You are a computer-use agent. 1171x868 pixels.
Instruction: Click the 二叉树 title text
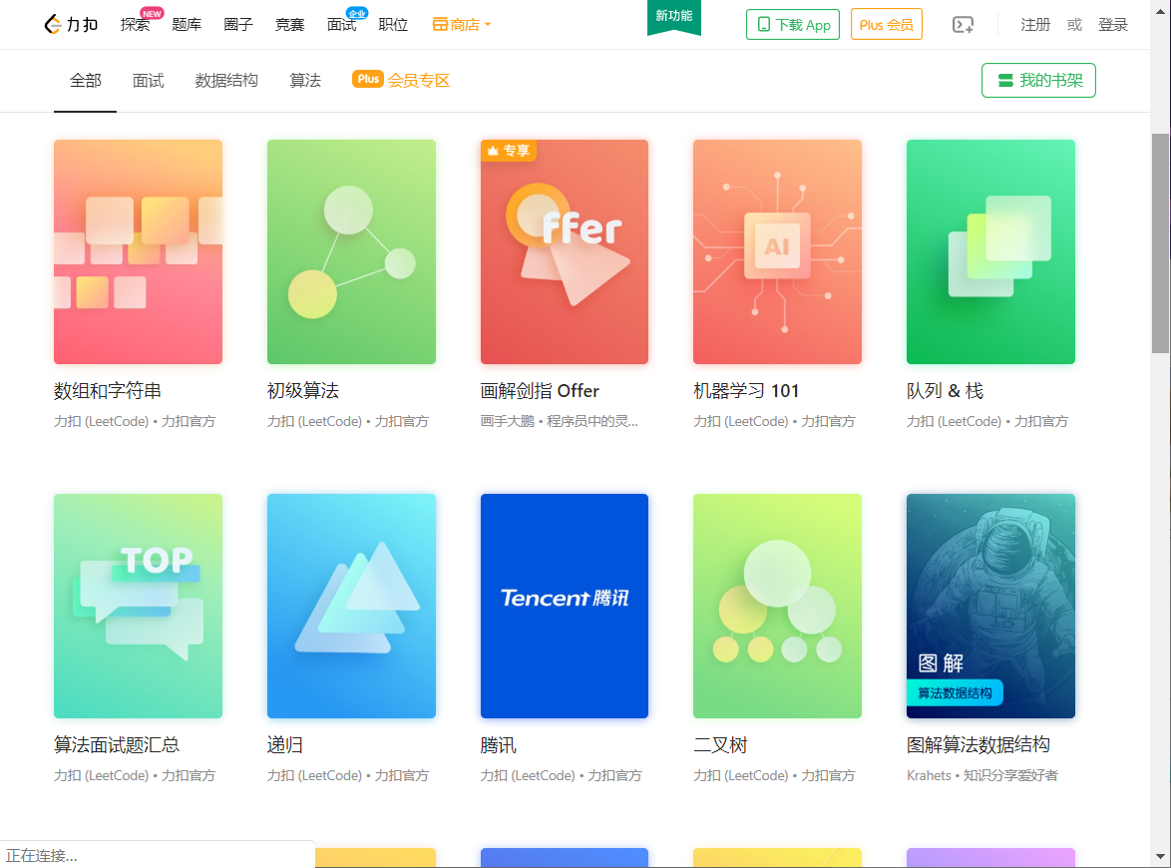tap(720, 744)
